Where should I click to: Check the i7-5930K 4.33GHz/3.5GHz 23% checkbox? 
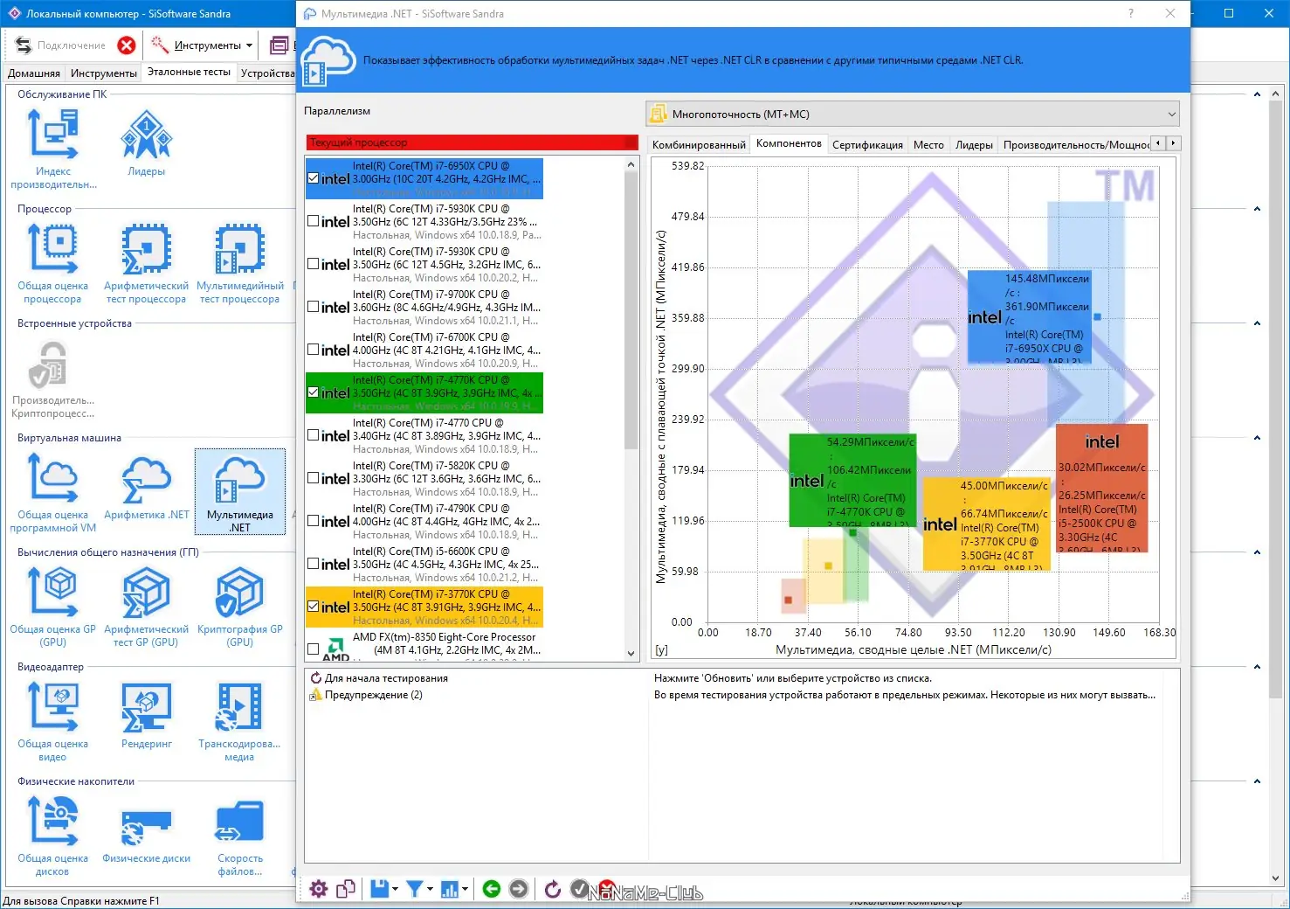pyautogui.click(x=314, y=221)
